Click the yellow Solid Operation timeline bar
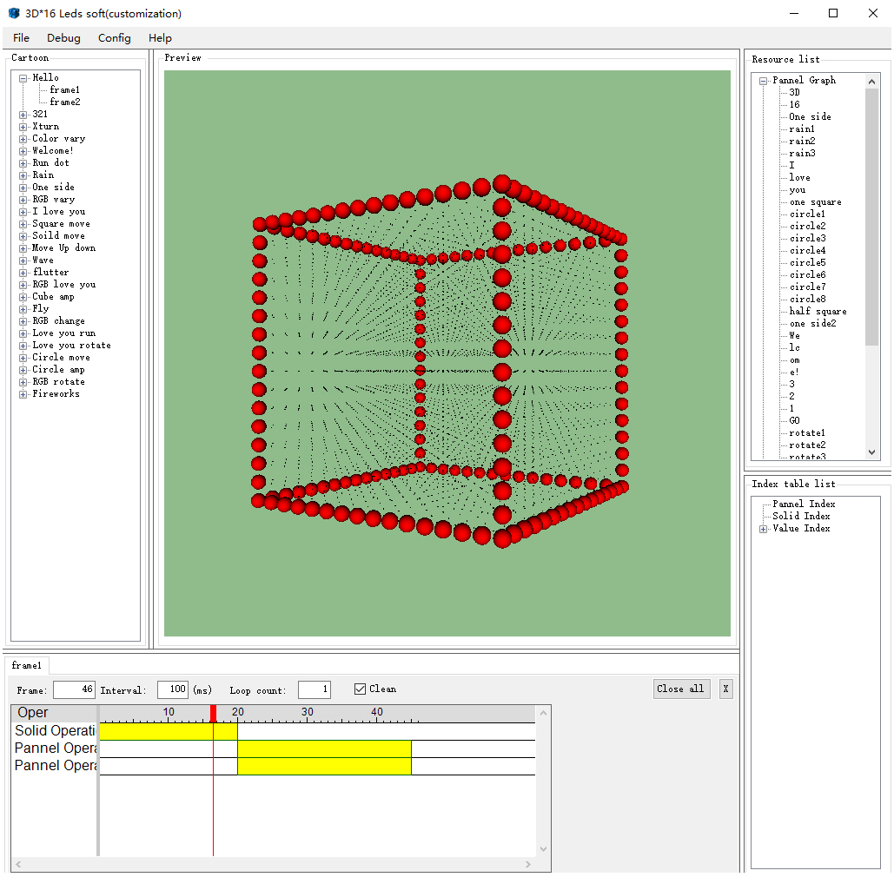 click(x=165, y=731)
